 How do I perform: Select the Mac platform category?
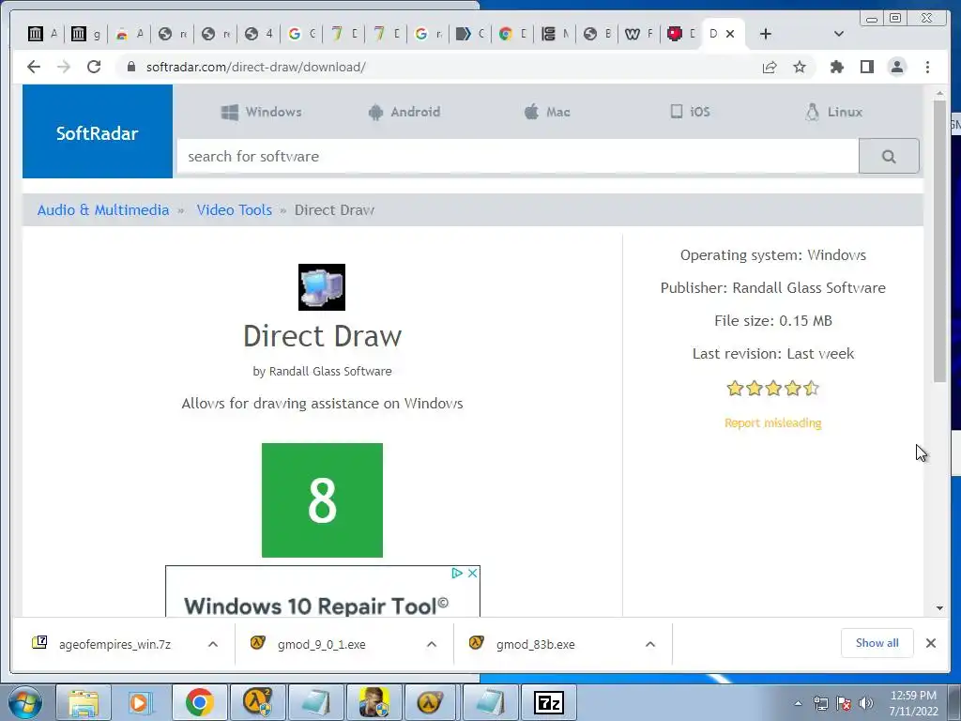point(547,112)
